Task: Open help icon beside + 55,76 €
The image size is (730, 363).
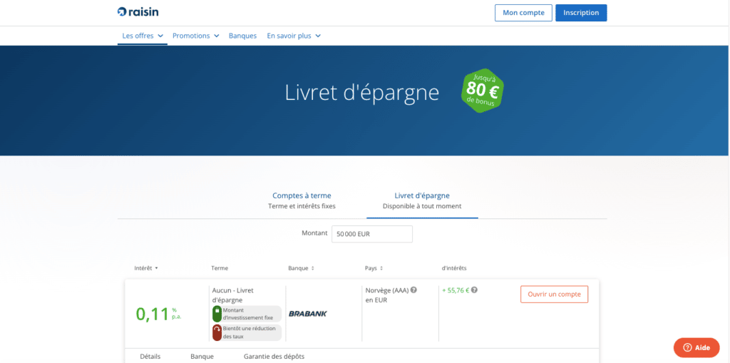Action: pyautogui.click(x=474, y=290)
